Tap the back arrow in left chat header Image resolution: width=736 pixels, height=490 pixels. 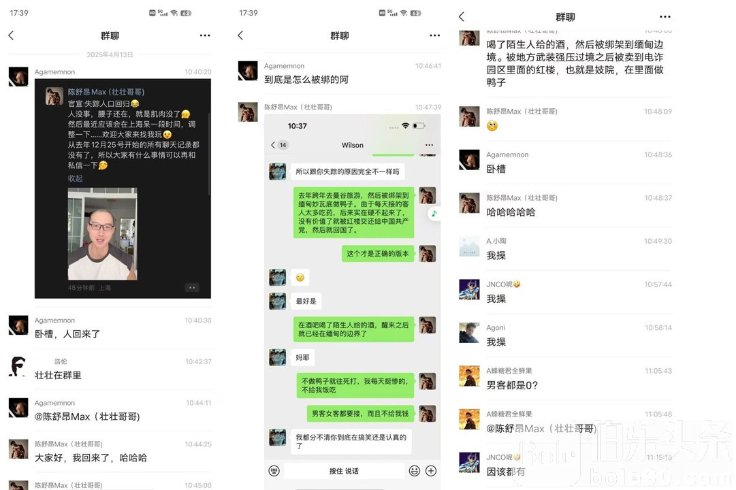point(12,35)
